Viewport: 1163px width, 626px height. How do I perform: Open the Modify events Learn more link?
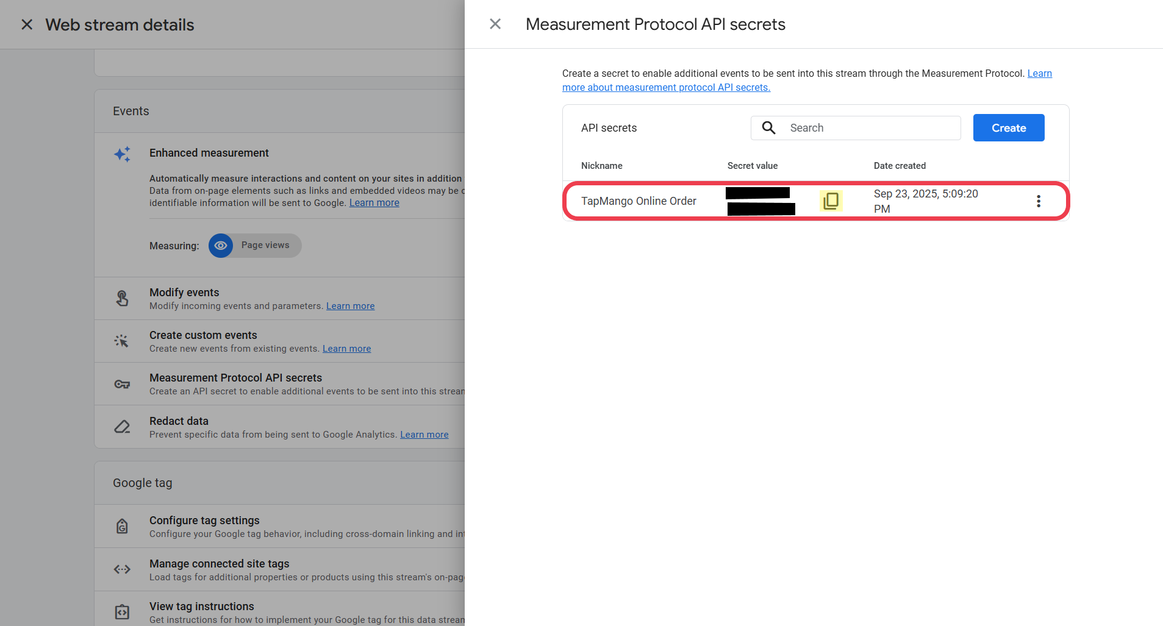(350, 306)
